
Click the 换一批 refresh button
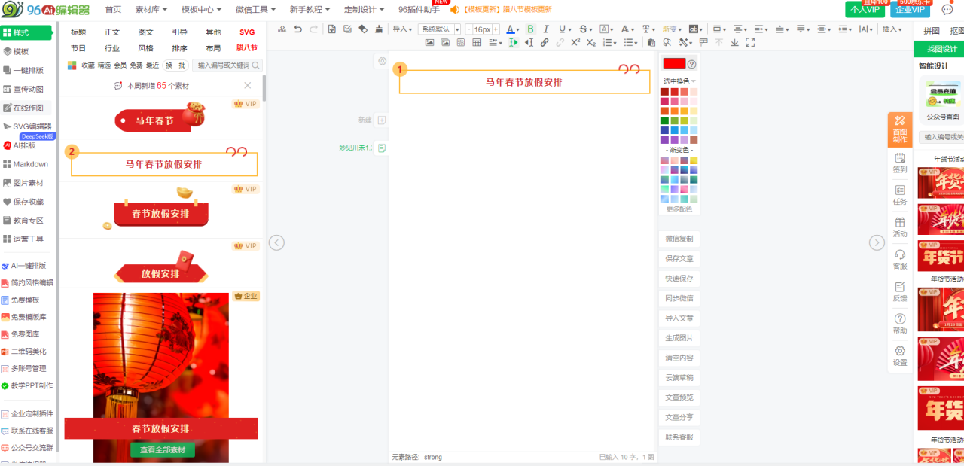(x=175, y=65)
